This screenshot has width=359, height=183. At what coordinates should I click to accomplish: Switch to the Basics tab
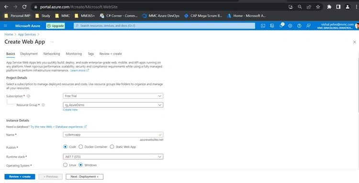coord(11,54)
